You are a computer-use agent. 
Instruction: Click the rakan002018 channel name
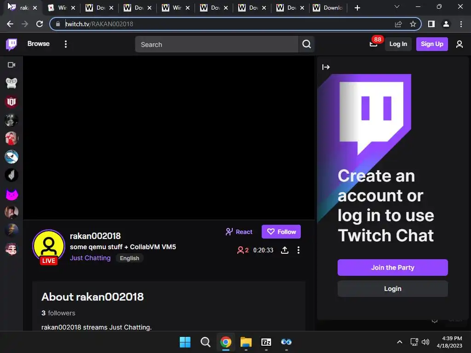pos(95,236)
